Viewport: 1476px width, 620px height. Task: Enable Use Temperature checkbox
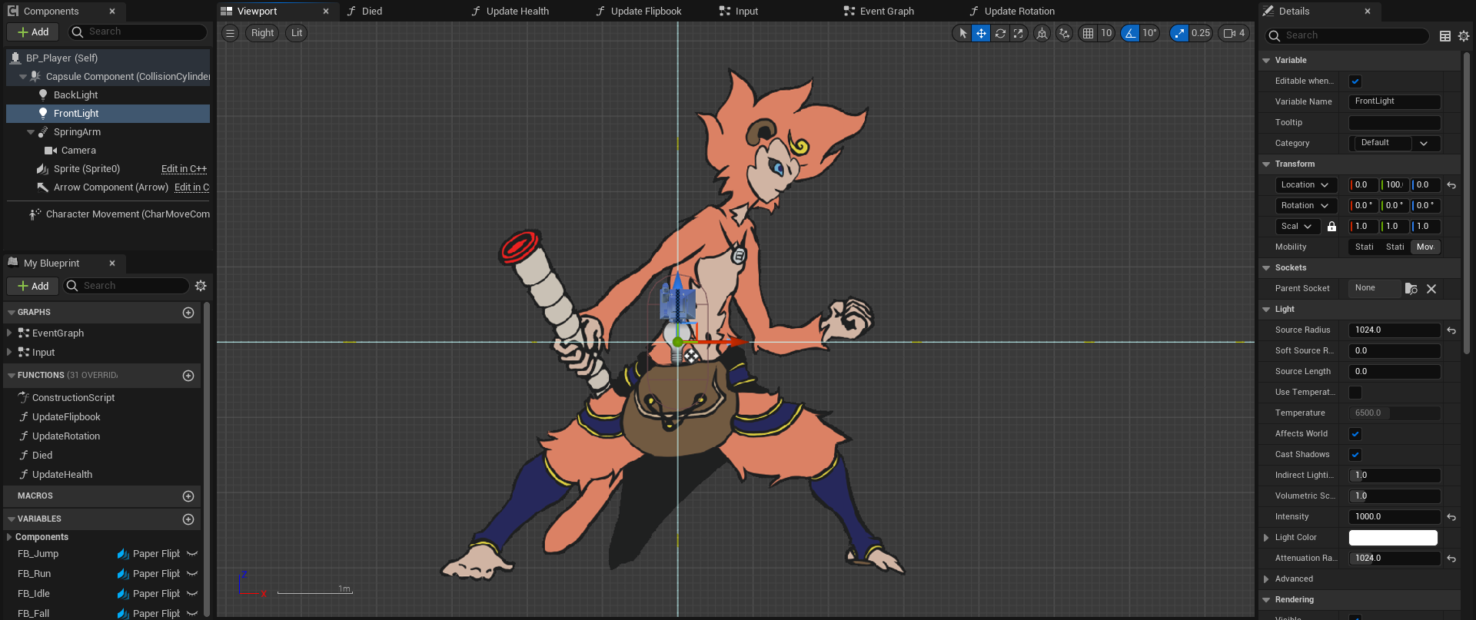[1355, 393]
